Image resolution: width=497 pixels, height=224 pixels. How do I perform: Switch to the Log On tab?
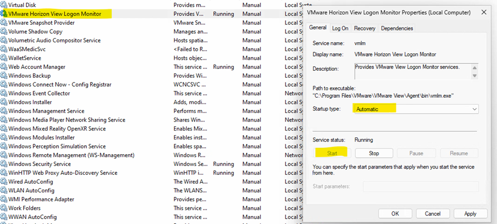(x=340, y=28)
